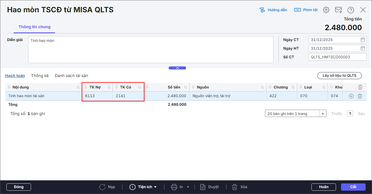The image size is (372, 194).
Task: Pin the Loại column
Action: [301, 87]
